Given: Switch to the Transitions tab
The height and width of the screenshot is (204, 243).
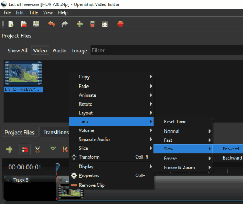Looking at the screenshot, I should point(56,132).
